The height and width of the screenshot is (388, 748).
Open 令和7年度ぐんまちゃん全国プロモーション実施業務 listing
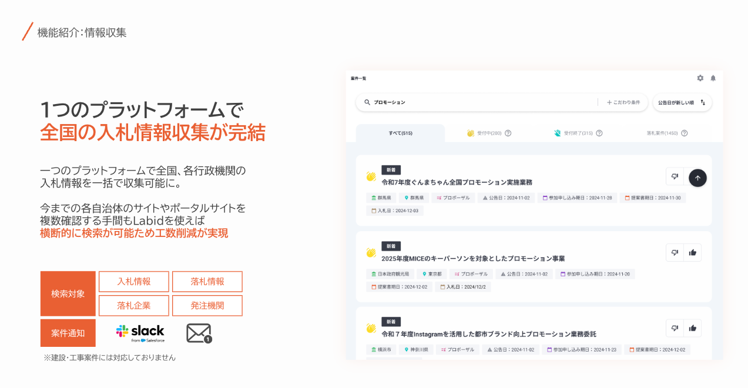(457, 182)
